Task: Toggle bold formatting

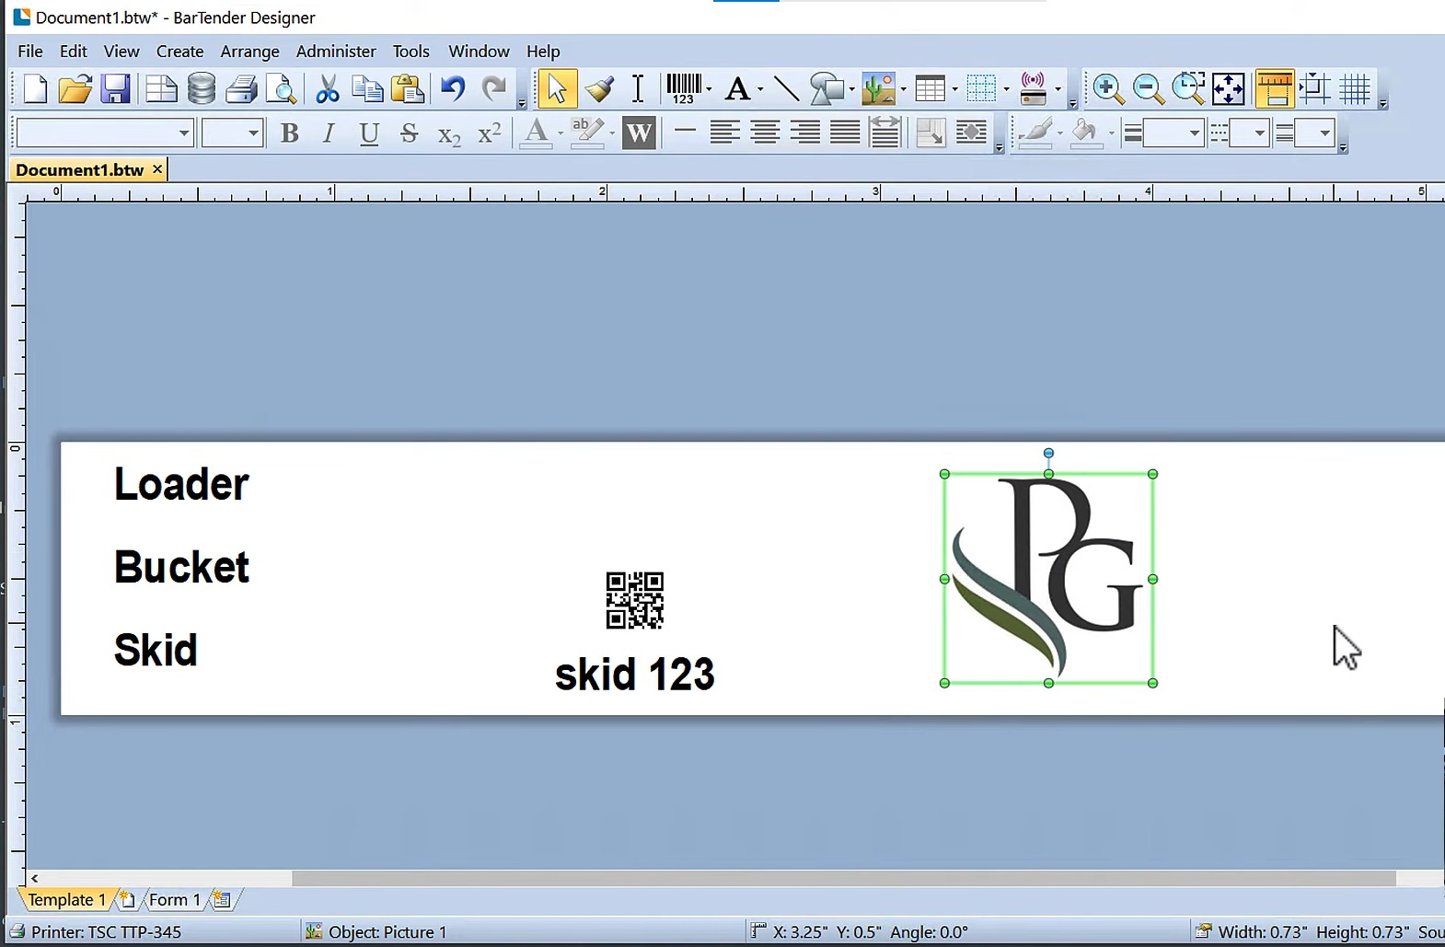Action: coord(290,133)
